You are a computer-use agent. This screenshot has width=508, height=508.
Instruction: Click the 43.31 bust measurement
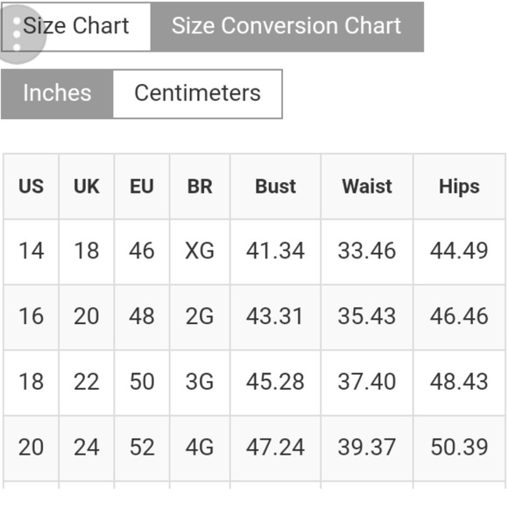tap(275, 316)
